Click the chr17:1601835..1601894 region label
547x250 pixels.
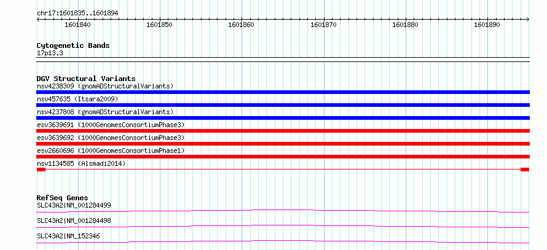77,14
